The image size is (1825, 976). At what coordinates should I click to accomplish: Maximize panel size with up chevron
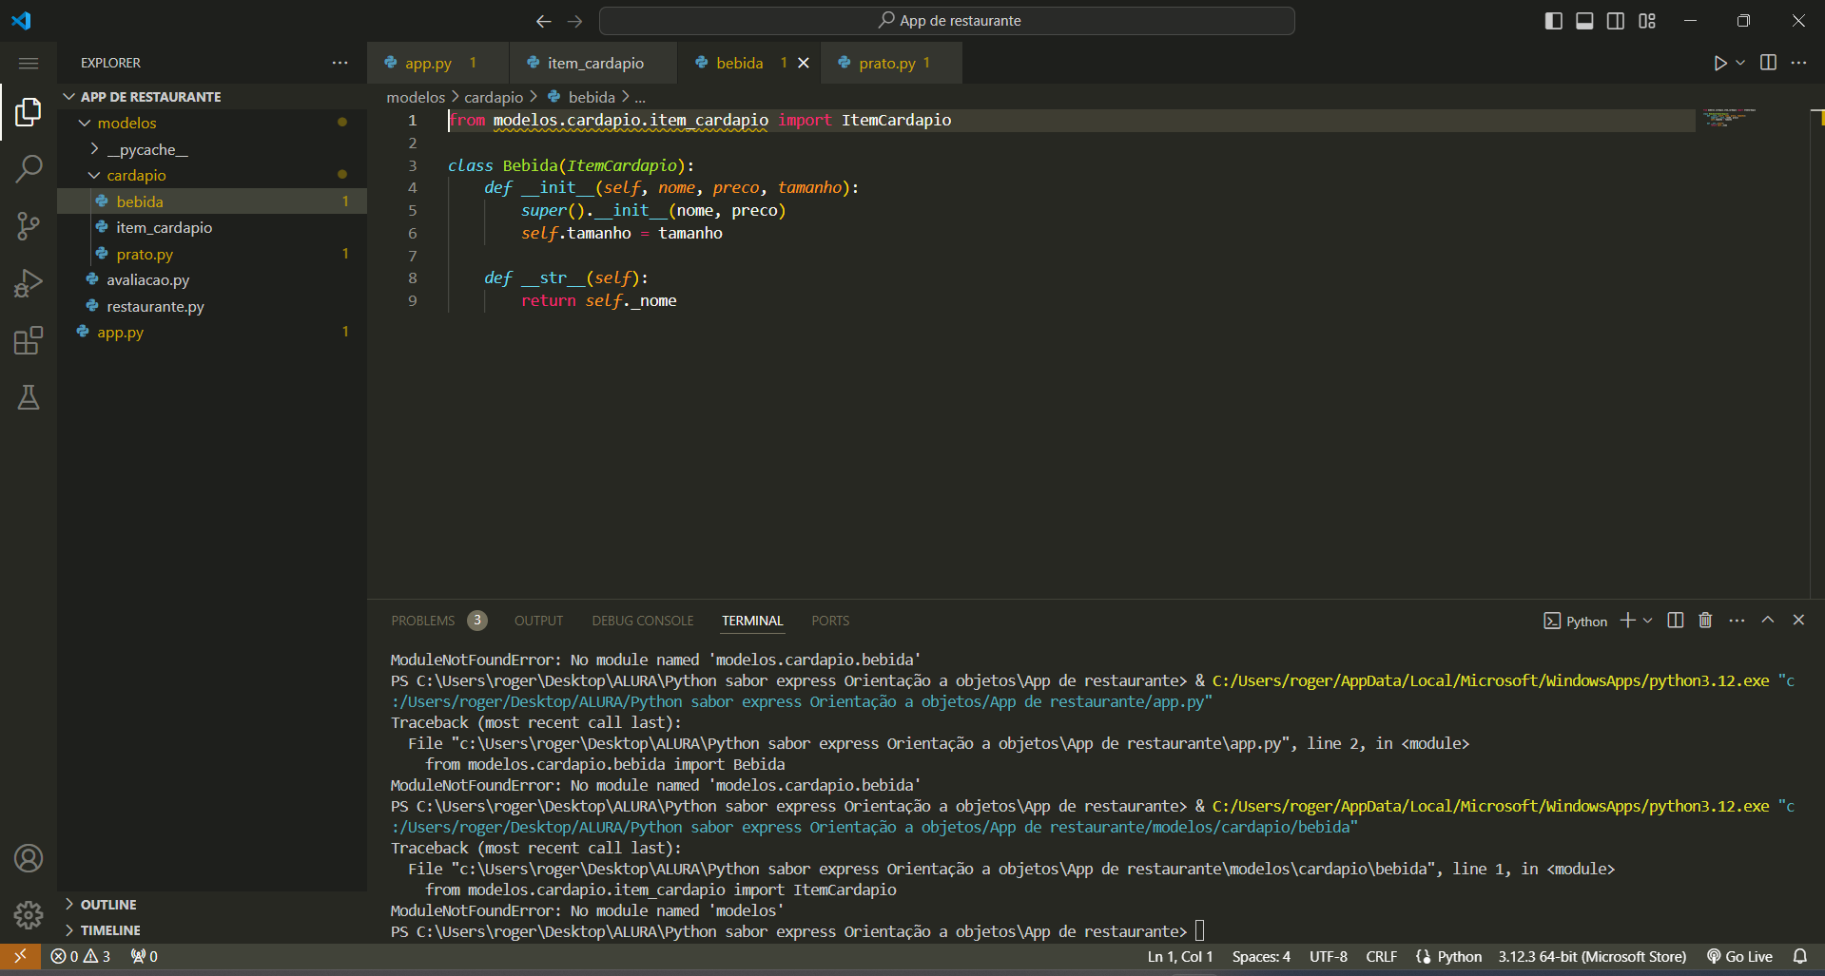tap(1768, 620)
